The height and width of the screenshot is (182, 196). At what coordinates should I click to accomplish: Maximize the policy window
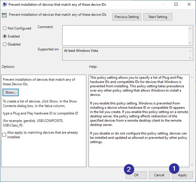tap(176, 4)
